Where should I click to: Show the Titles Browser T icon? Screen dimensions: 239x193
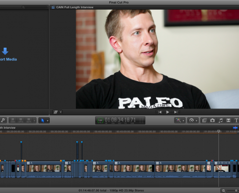(x=236, y=120)
